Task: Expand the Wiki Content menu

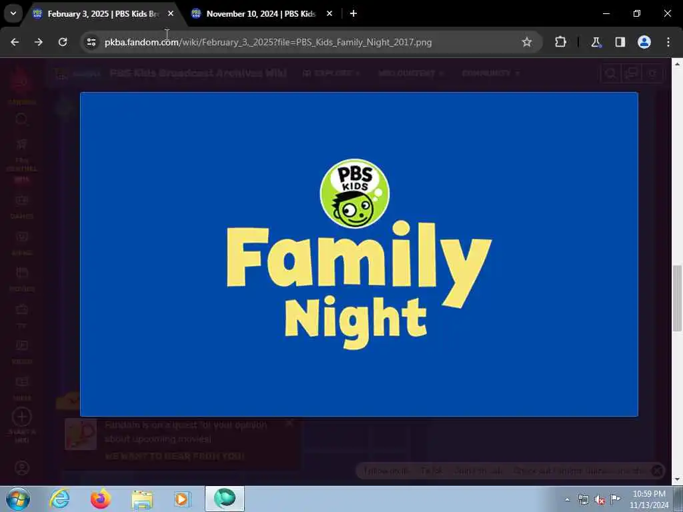Action: tap(410, 73)
